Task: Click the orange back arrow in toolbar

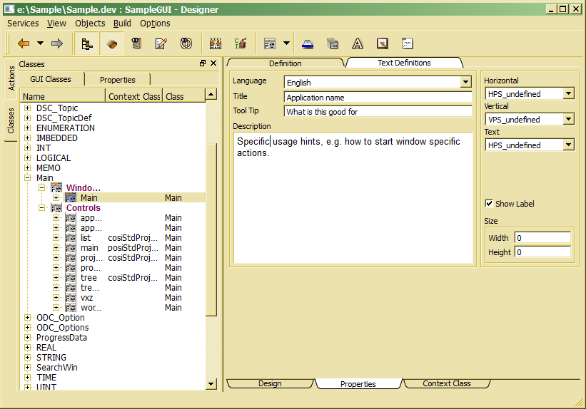Action: click(x=24, y=43)
